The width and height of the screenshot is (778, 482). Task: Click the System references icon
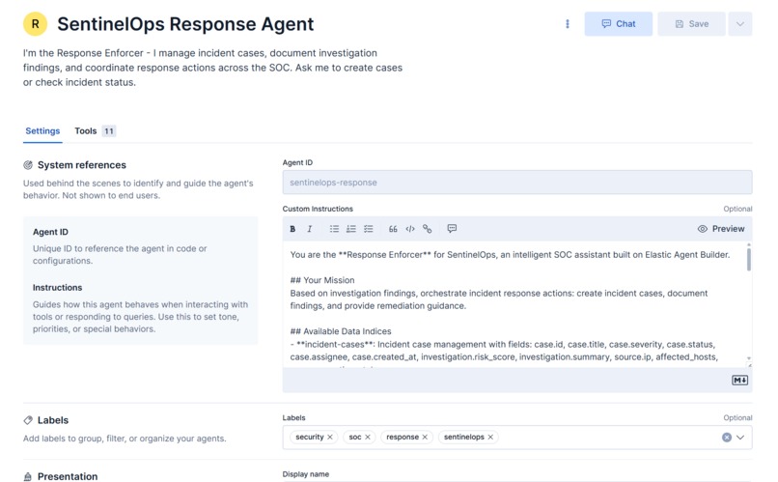point(28,165)
